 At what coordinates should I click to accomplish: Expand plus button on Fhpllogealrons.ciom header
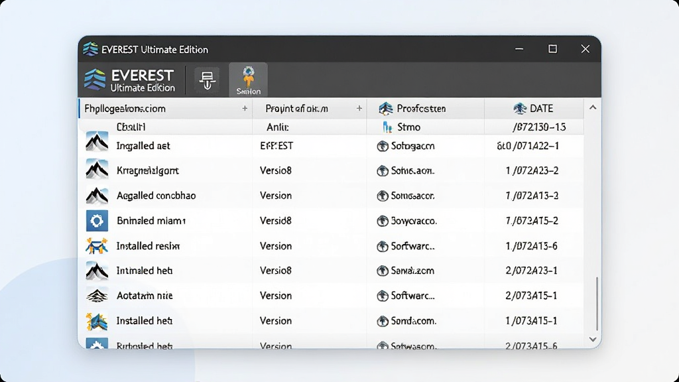[x=245, y=108]
